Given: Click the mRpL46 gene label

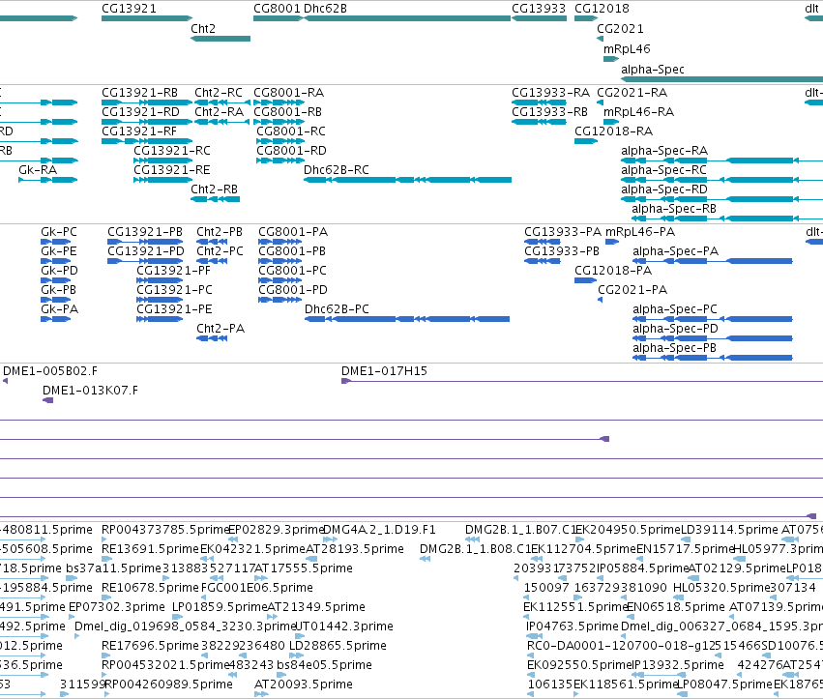Looking at the screenshot, I should 627,48.
